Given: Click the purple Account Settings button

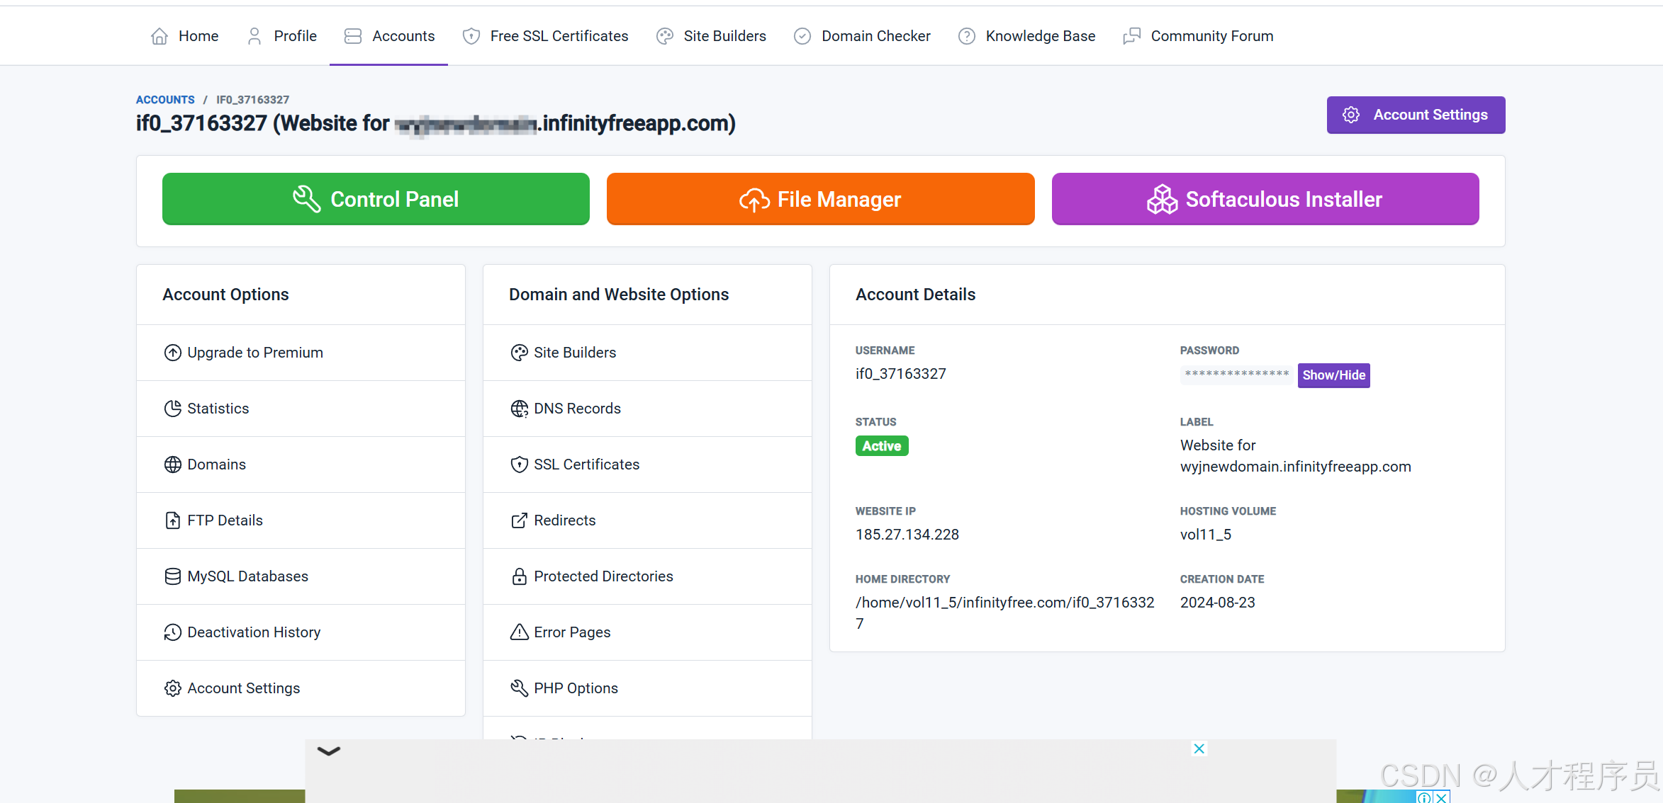Looking at the screenshot, I should click(1416, 115).
